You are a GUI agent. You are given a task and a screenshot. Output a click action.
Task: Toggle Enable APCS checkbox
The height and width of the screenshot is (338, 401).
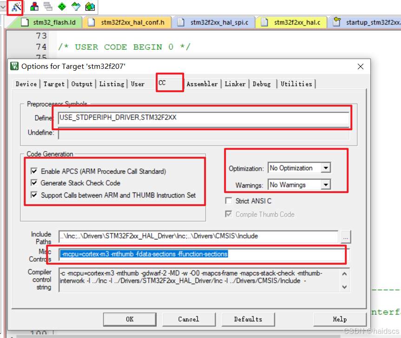click(x=34, y=171)
